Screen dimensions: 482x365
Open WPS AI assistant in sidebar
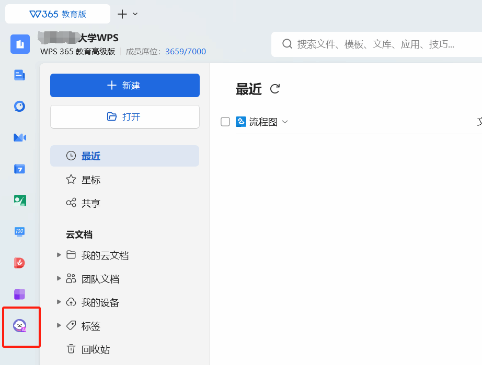pos(20,326)
